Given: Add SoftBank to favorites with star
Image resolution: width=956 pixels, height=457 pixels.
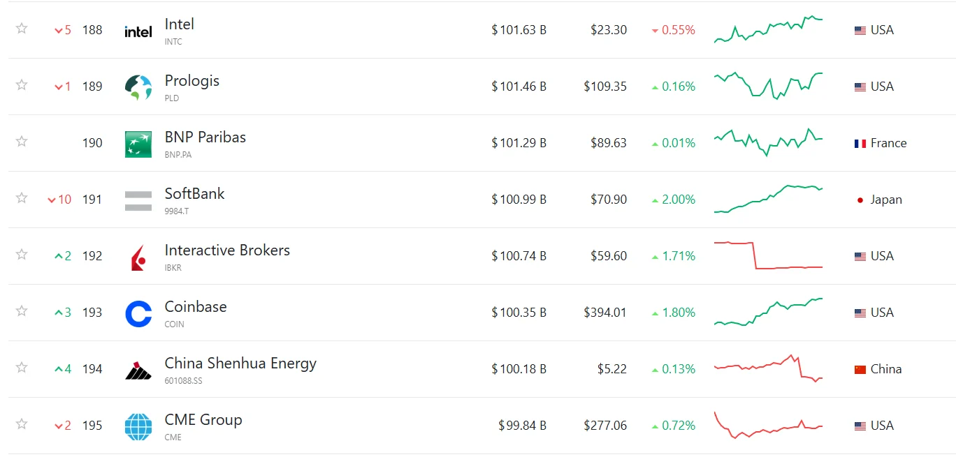Looking at the screenshot, I should [x=22, y=198].
